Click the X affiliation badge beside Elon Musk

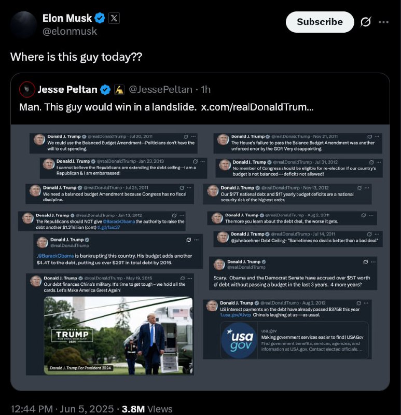tap(114, 18)
